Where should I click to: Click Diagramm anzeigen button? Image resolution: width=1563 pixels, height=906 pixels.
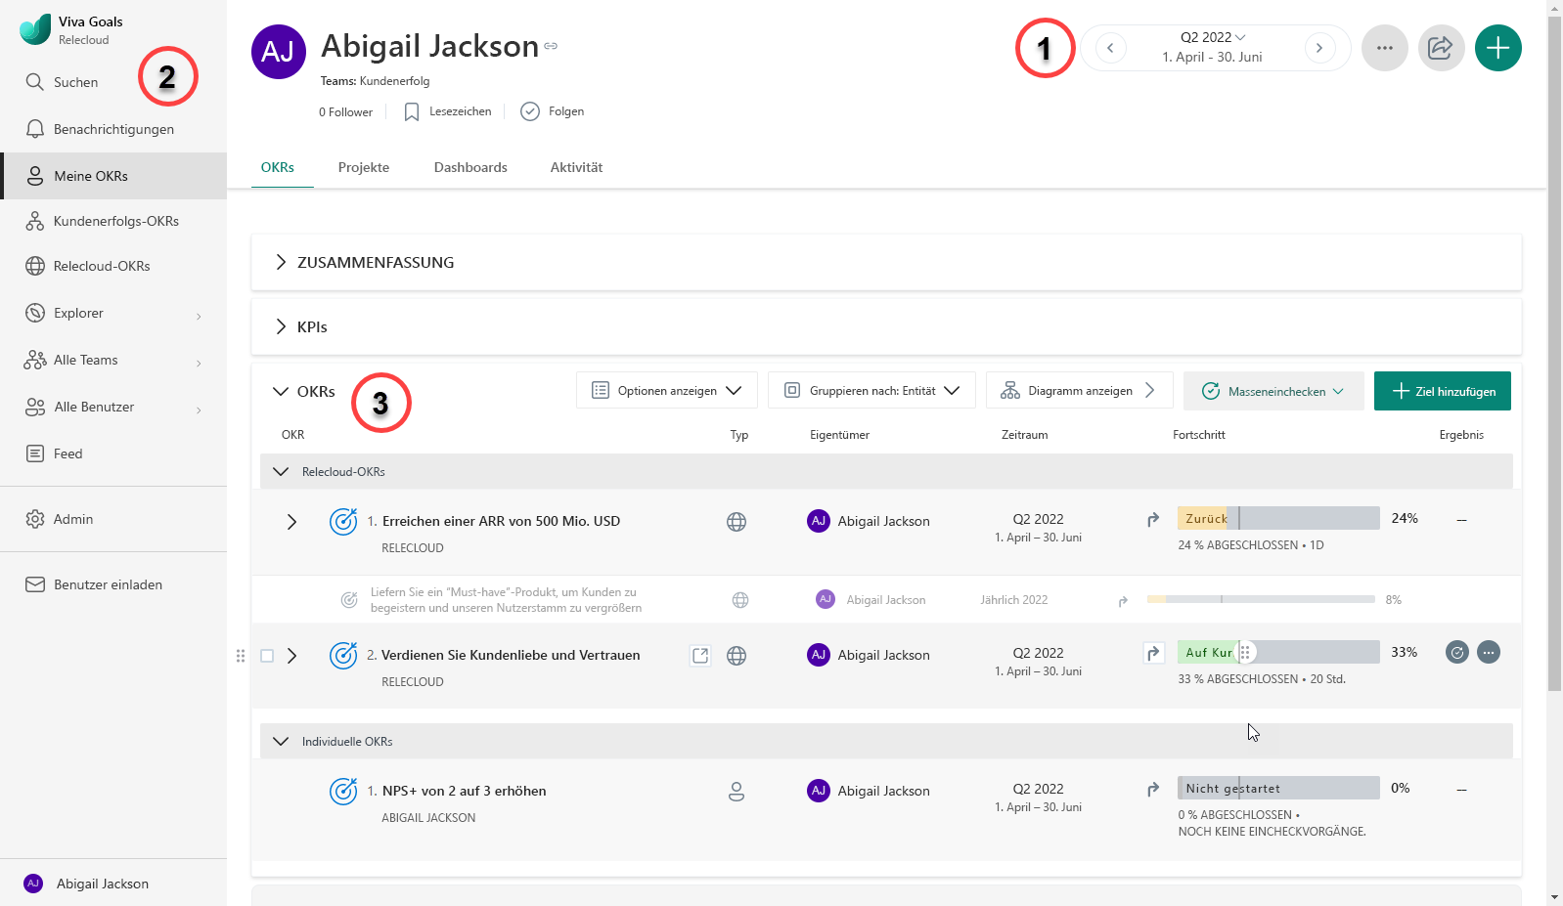point(1080,390)
